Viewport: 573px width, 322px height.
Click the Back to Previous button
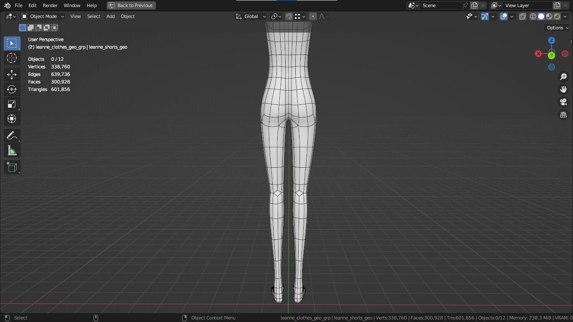(x=131, y=5)
